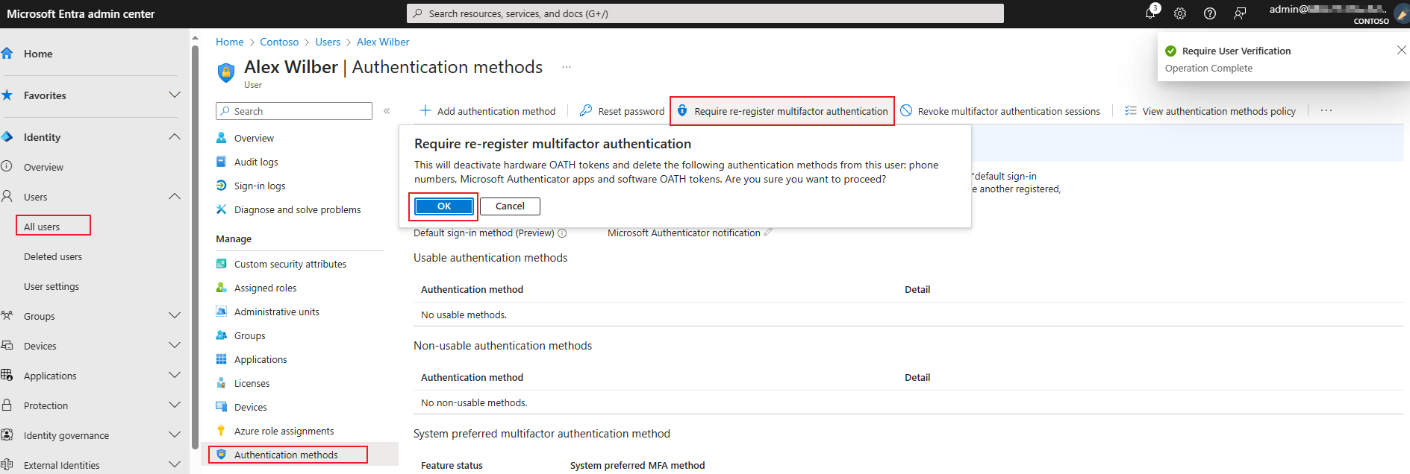Image resolution: width=1410 pixels, height=474 pixels.
Task: Expand the Groups section in left navigation
Action: point(175,316)
